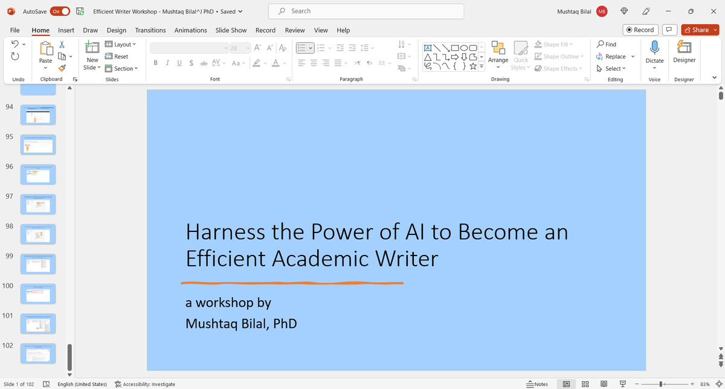Click the Record button

(640, 30)
